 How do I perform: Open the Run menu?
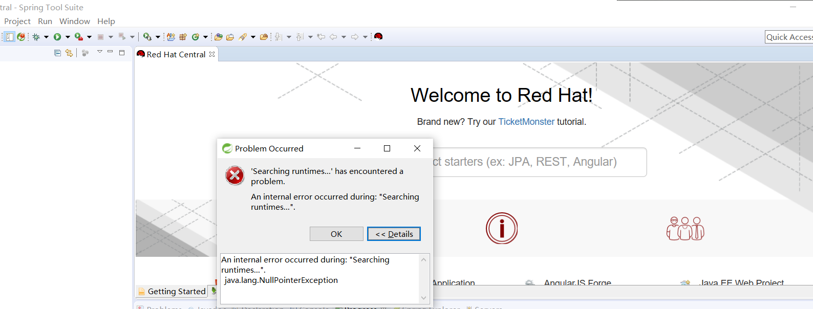click(x=45, y=21)
